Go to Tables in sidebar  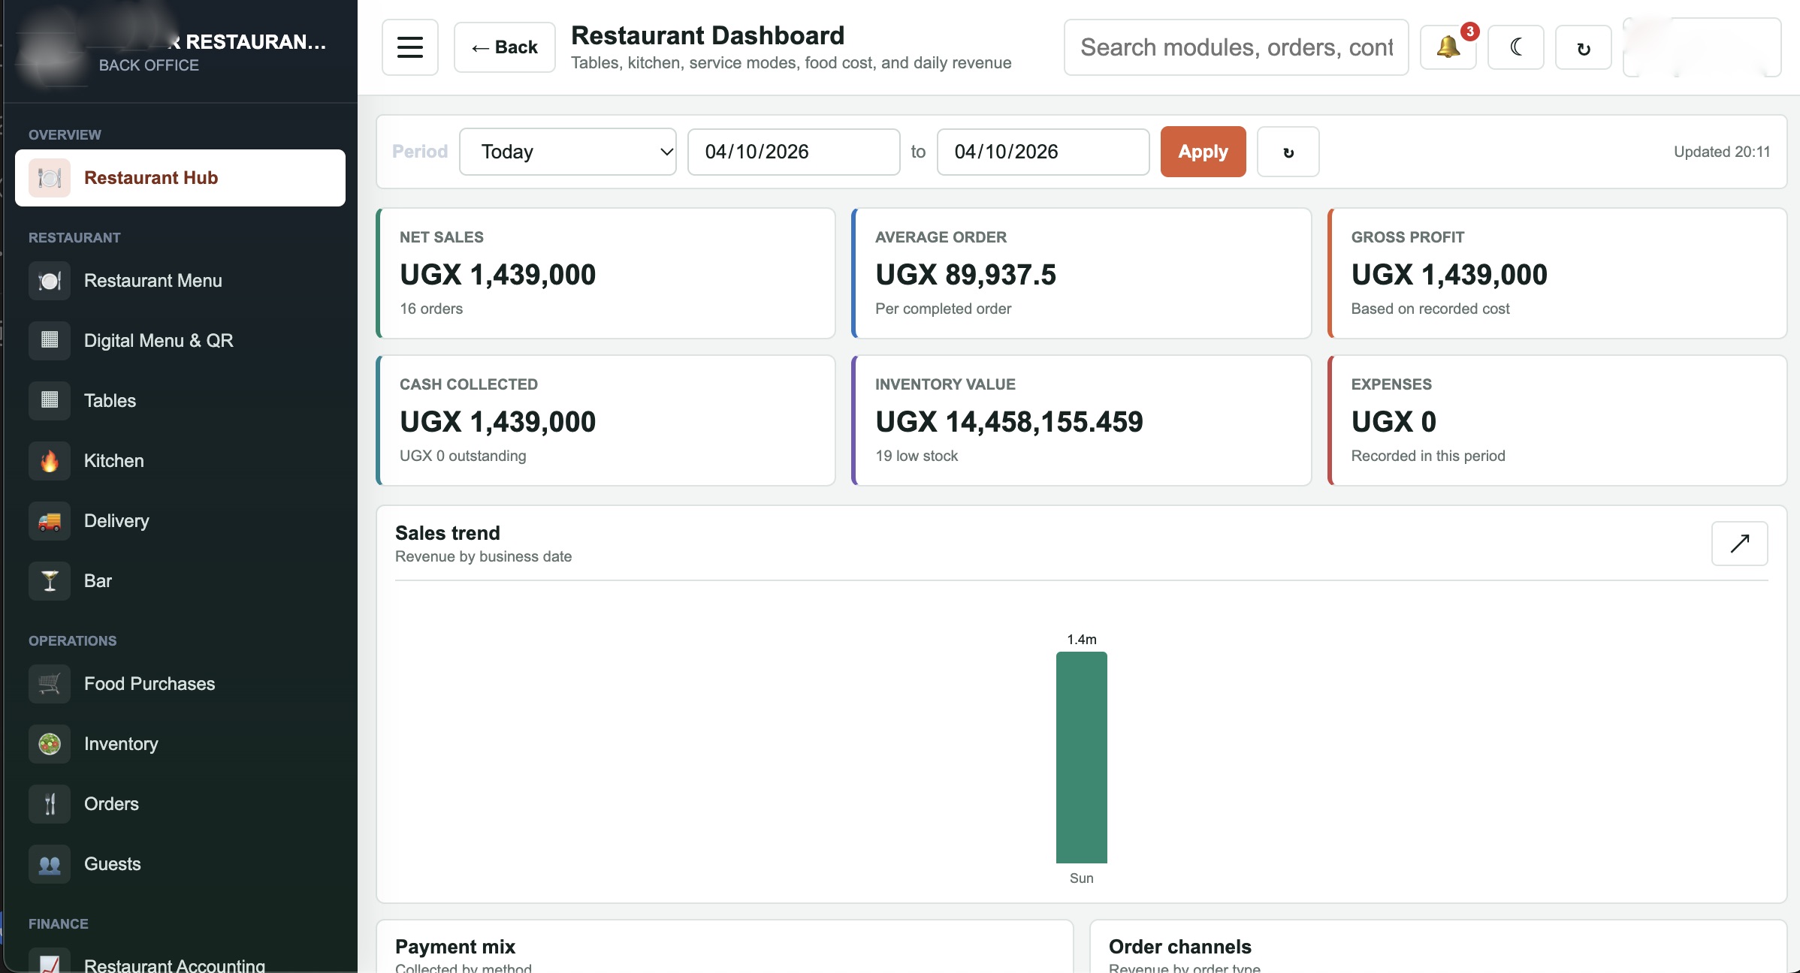click(180, 401)
